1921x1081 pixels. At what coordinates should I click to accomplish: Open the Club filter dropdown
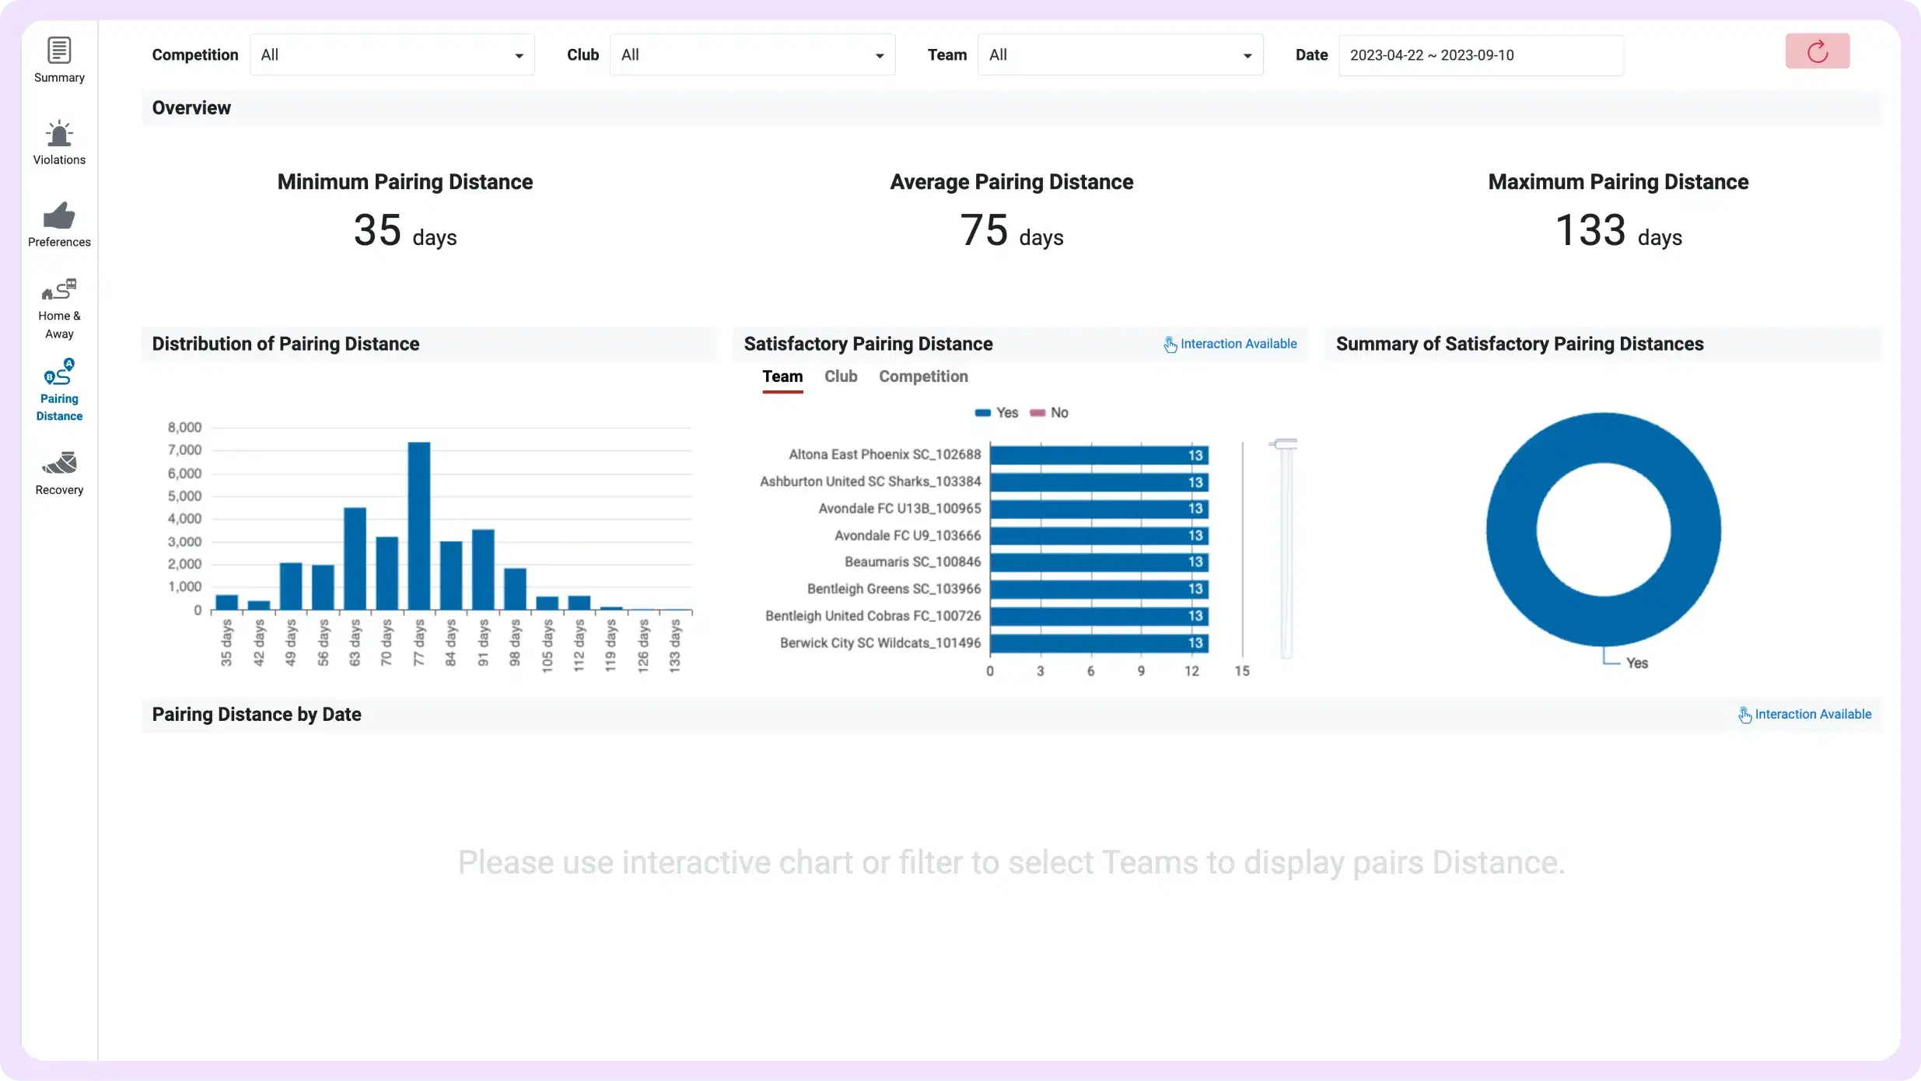click(752, 55)
